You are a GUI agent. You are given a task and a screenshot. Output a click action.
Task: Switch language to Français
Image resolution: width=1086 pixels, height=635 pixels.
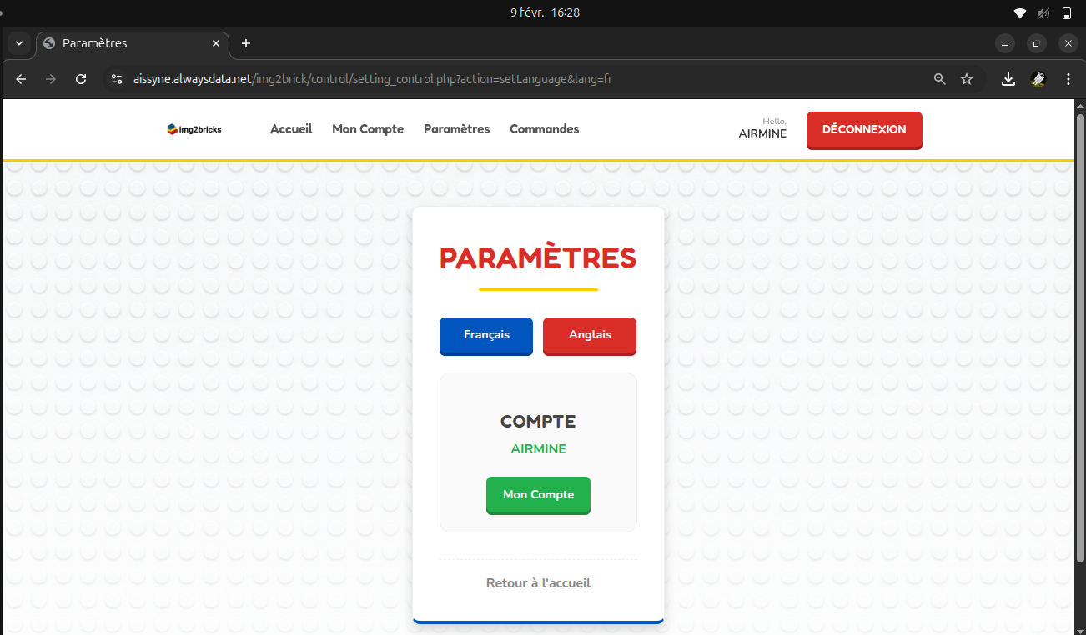coord(486,335)
